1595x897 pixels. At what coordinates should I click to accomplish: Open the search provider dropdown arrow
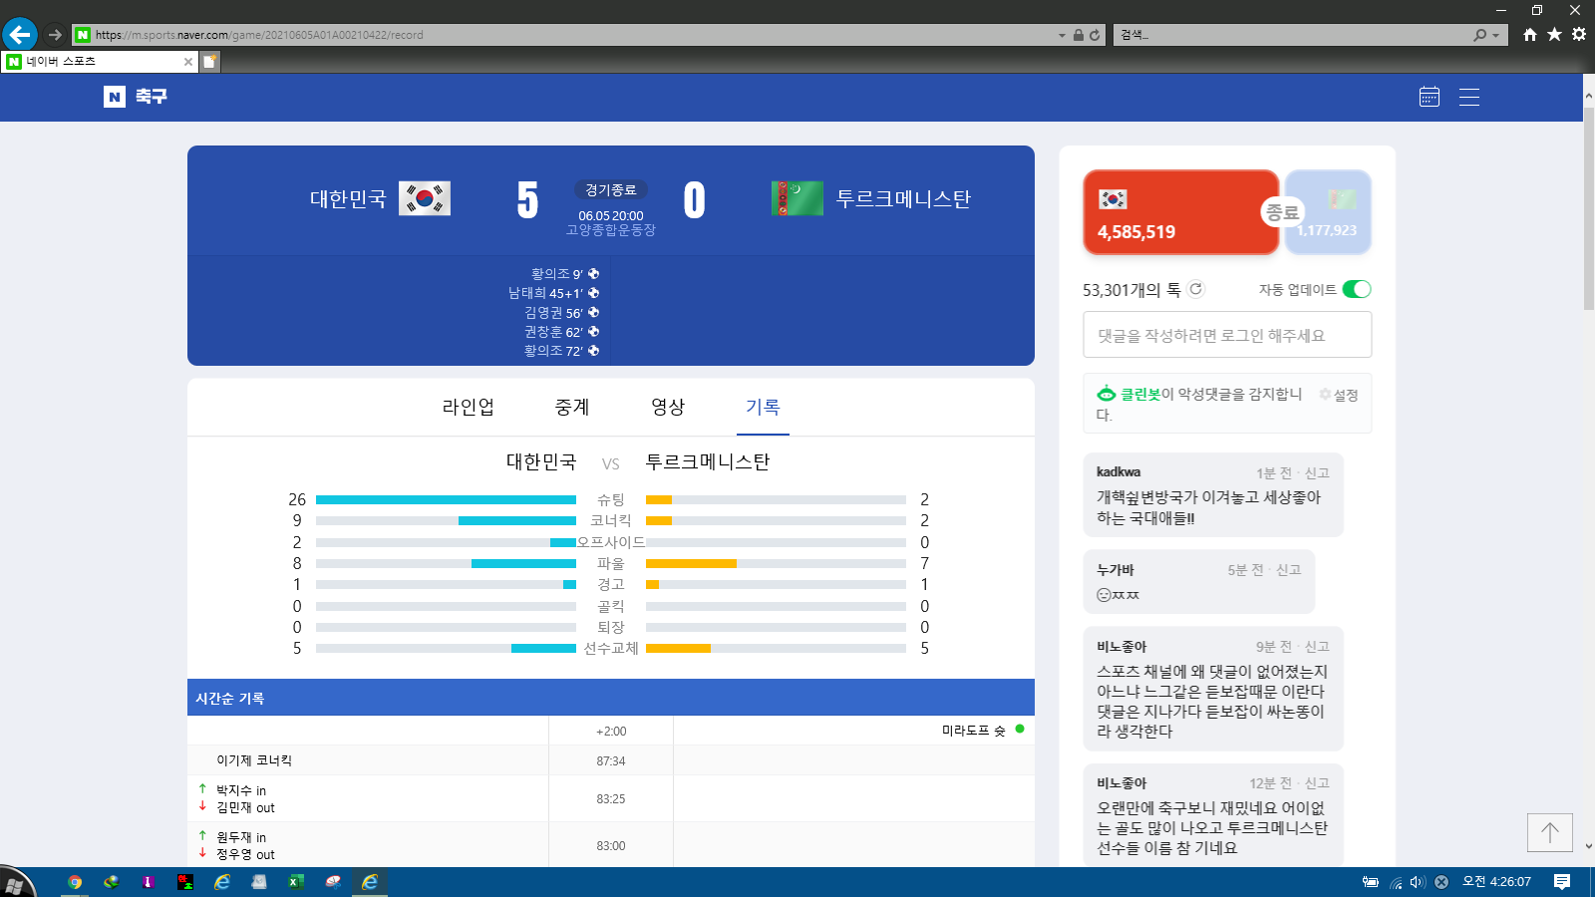click(x=1495, y=35)
